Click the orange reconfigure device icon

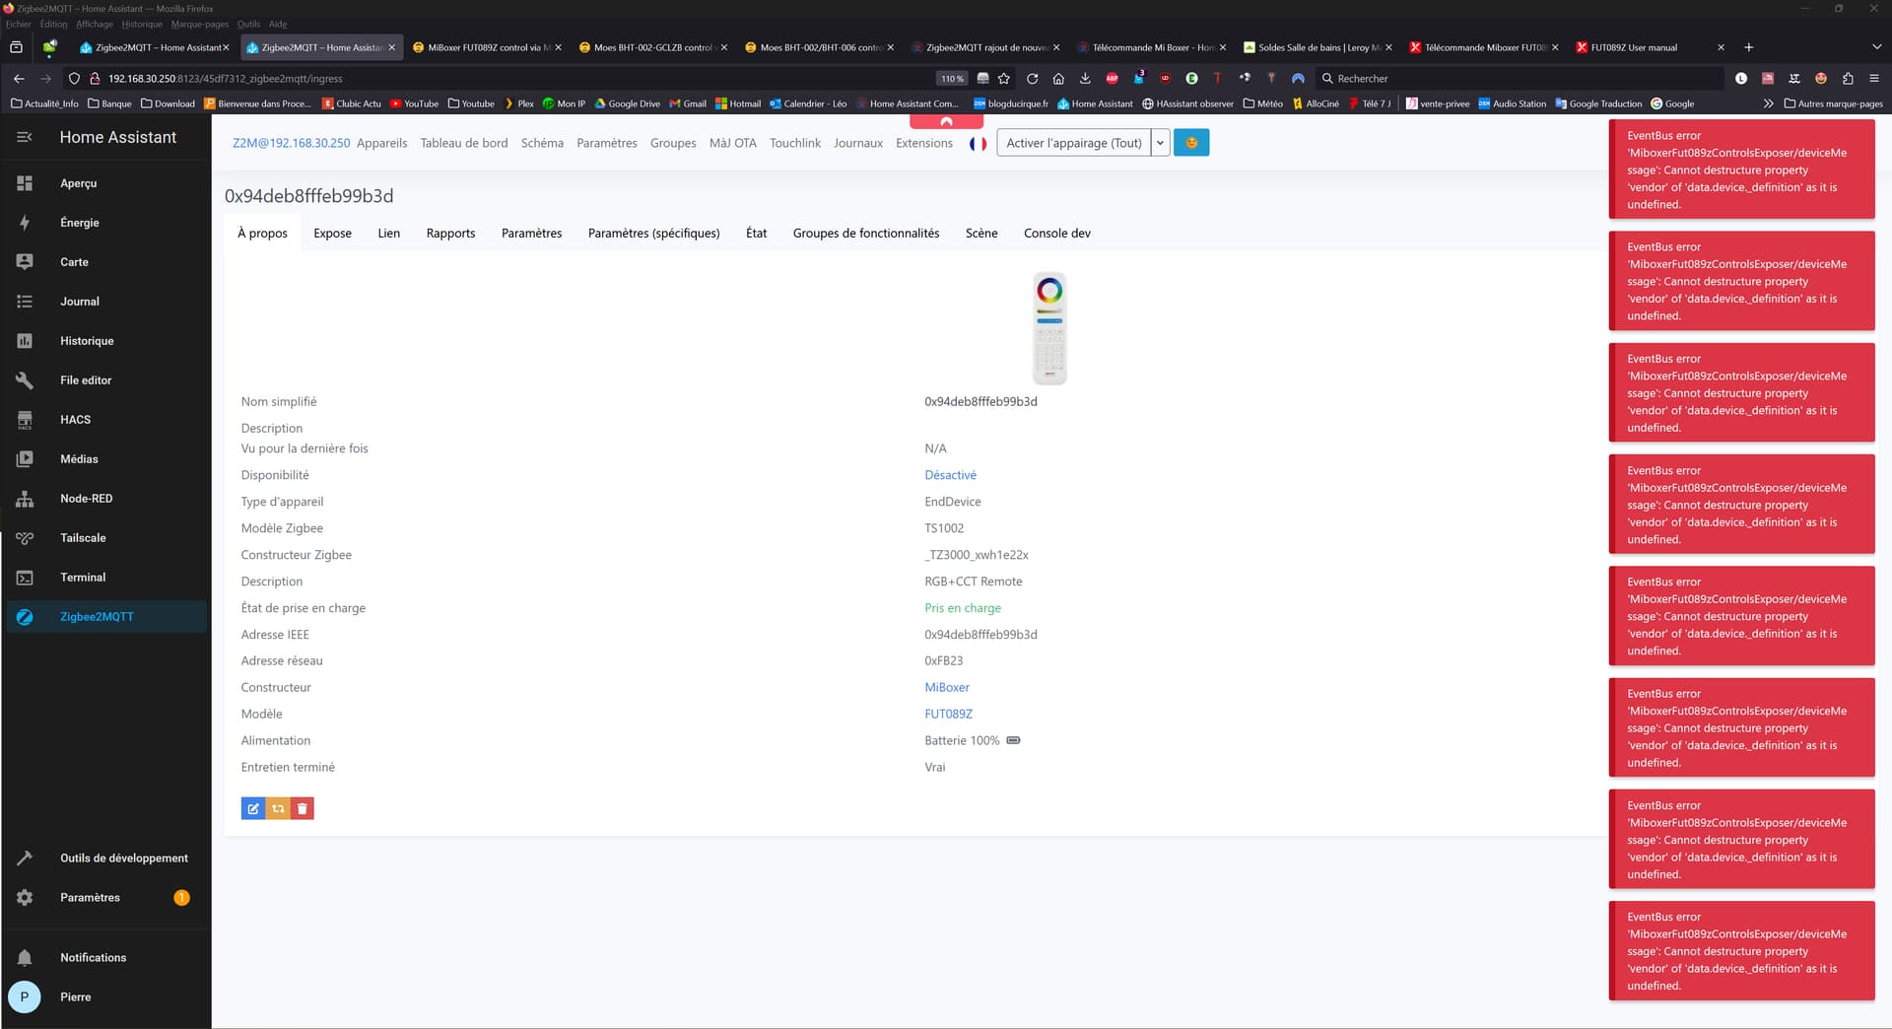pos(278,809)
